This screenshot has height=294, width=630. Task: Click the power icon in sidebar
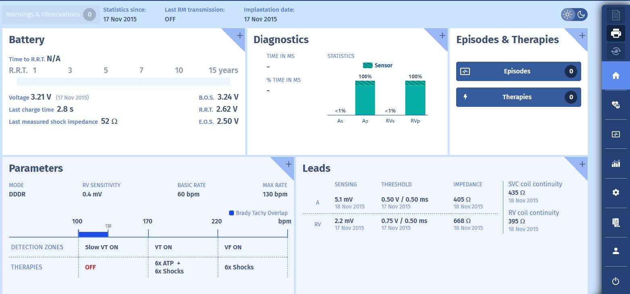click(615, 281)
